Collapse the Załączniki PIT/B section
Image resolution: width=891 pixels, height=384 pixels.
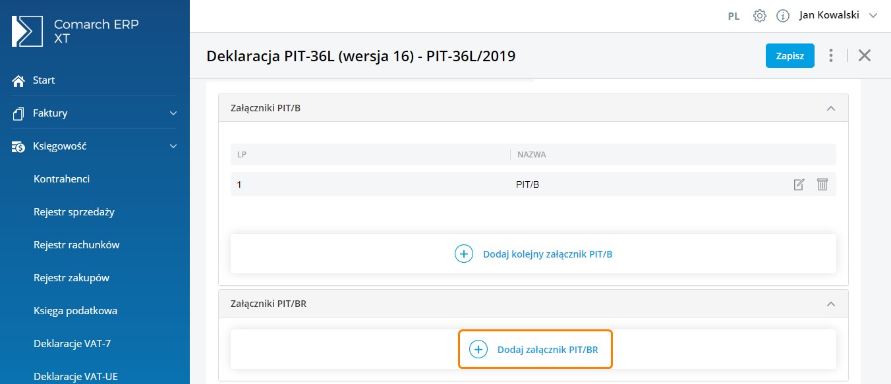831,108
